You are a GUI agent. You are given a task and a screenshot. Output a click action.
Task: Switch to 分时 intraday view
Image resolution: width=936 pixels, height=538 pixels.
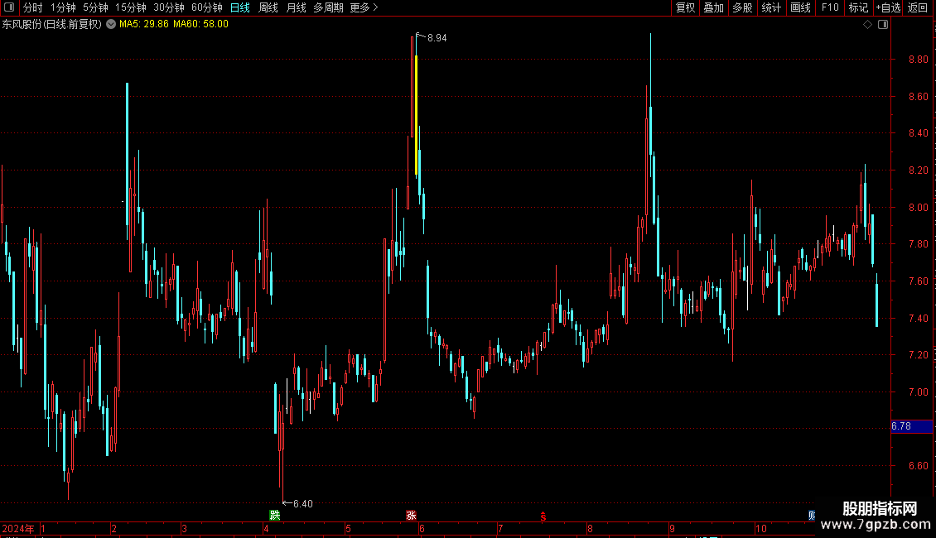click(33, 7)
